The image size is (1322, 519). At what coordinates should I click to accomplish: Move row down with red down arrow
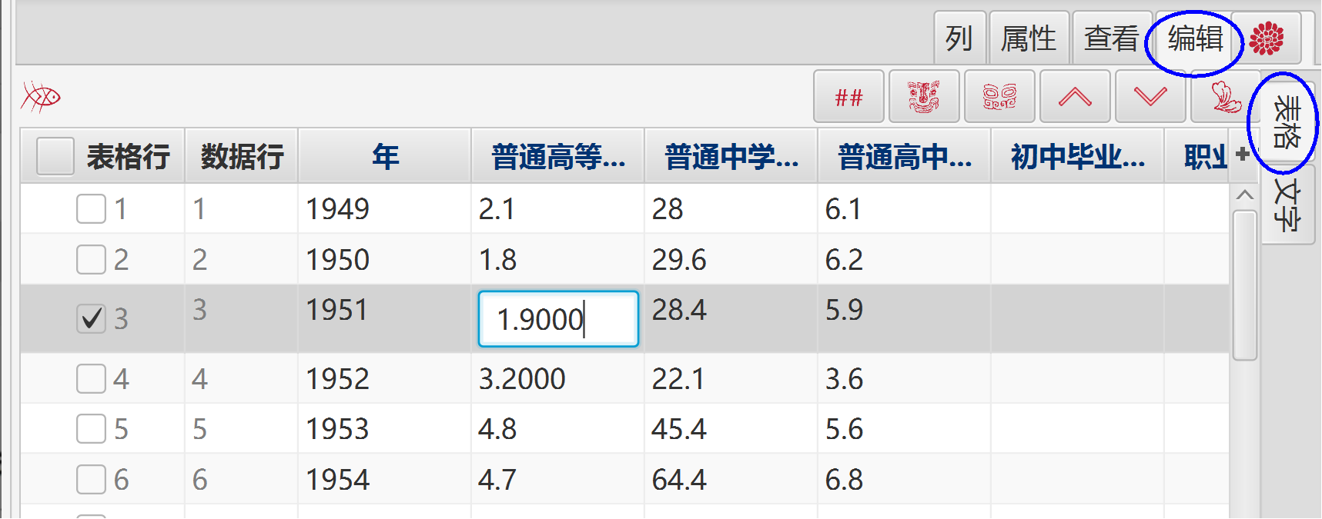coord(1150,97)
